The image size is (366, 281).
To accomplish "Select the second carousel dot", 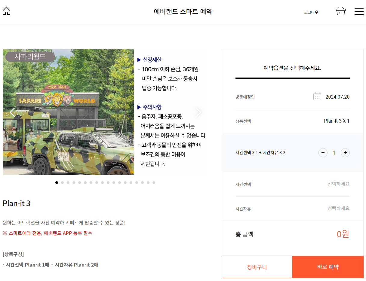I will pyautogui.click(x=63, y=182).
